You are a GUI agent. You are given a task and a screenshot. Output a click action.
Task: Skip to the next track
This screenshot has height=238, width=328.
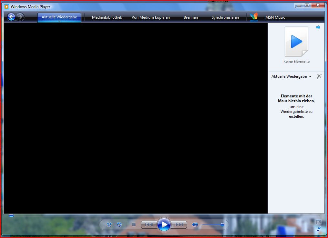(179, 225)
